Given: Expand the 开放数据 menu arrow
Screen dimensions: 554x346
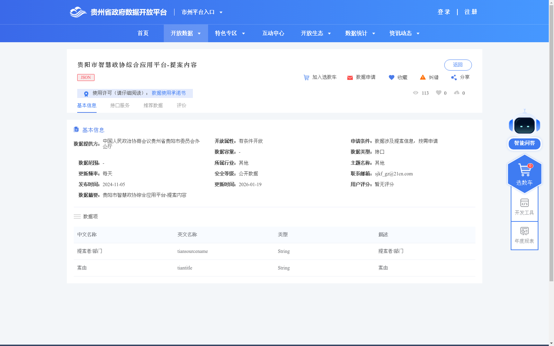Looking at the screenshot, I should [x=199, y=34].
